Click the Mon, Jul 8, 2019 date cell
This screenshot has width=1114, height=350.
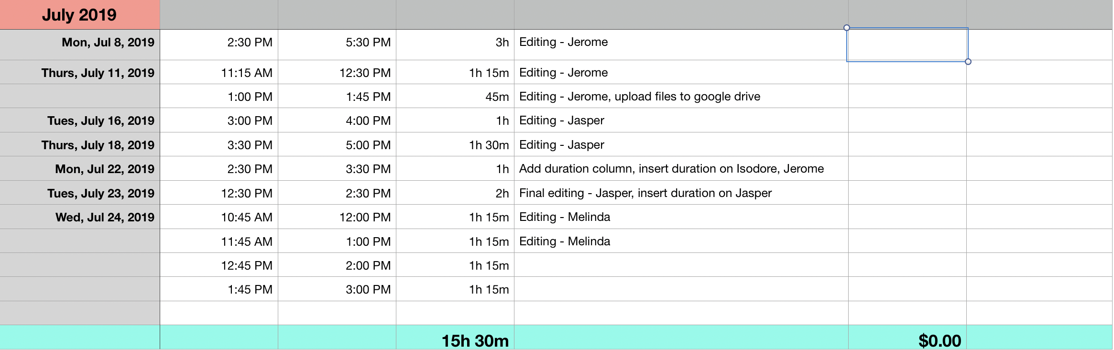click(79, 44)
